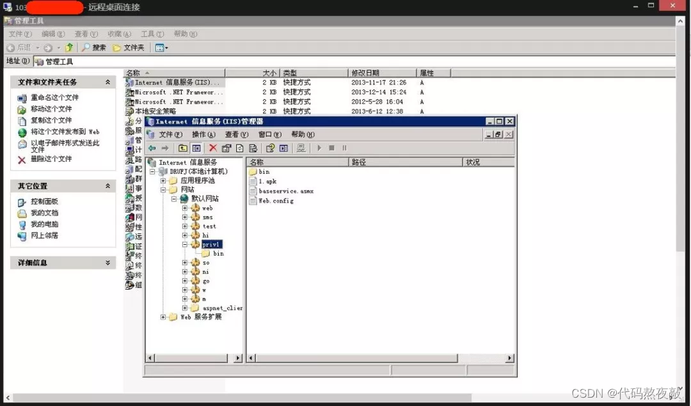Expand the sms virtual directory node

[x=185, y=217]
